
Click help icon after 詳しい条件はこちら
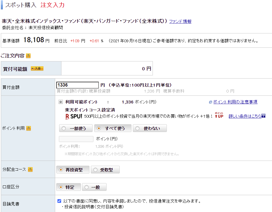[x=263, y=116]
